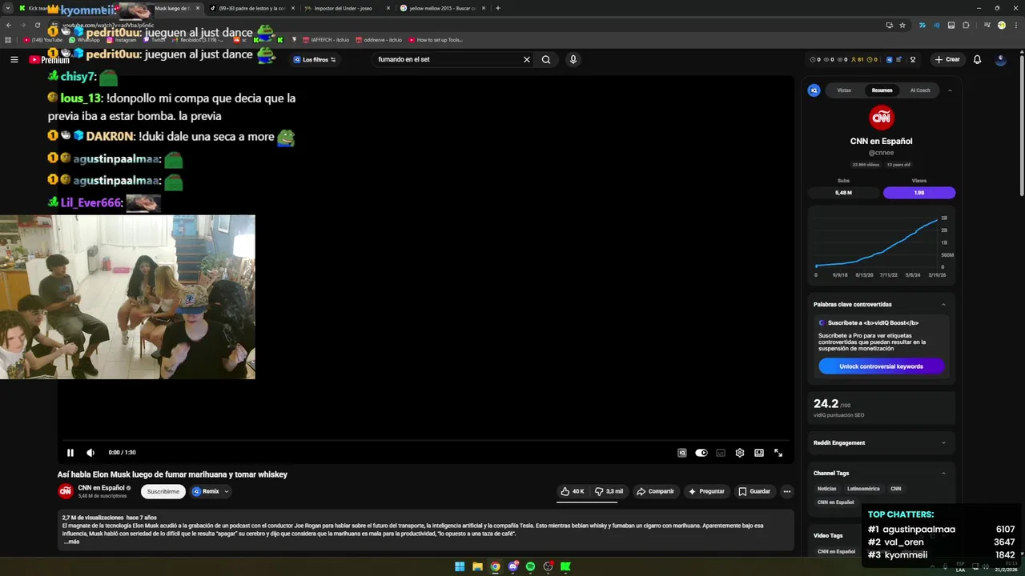This screenshot has width=1025, height=576.
Task: Click the vidIQ logo in sidebar panel
Action: tap(814, 90)
